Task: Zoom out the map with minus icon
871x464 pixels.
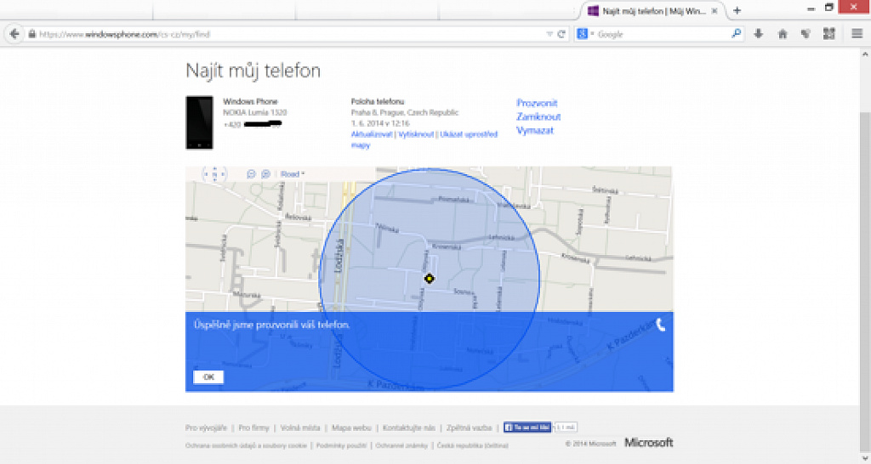Action: click(251, 174)
